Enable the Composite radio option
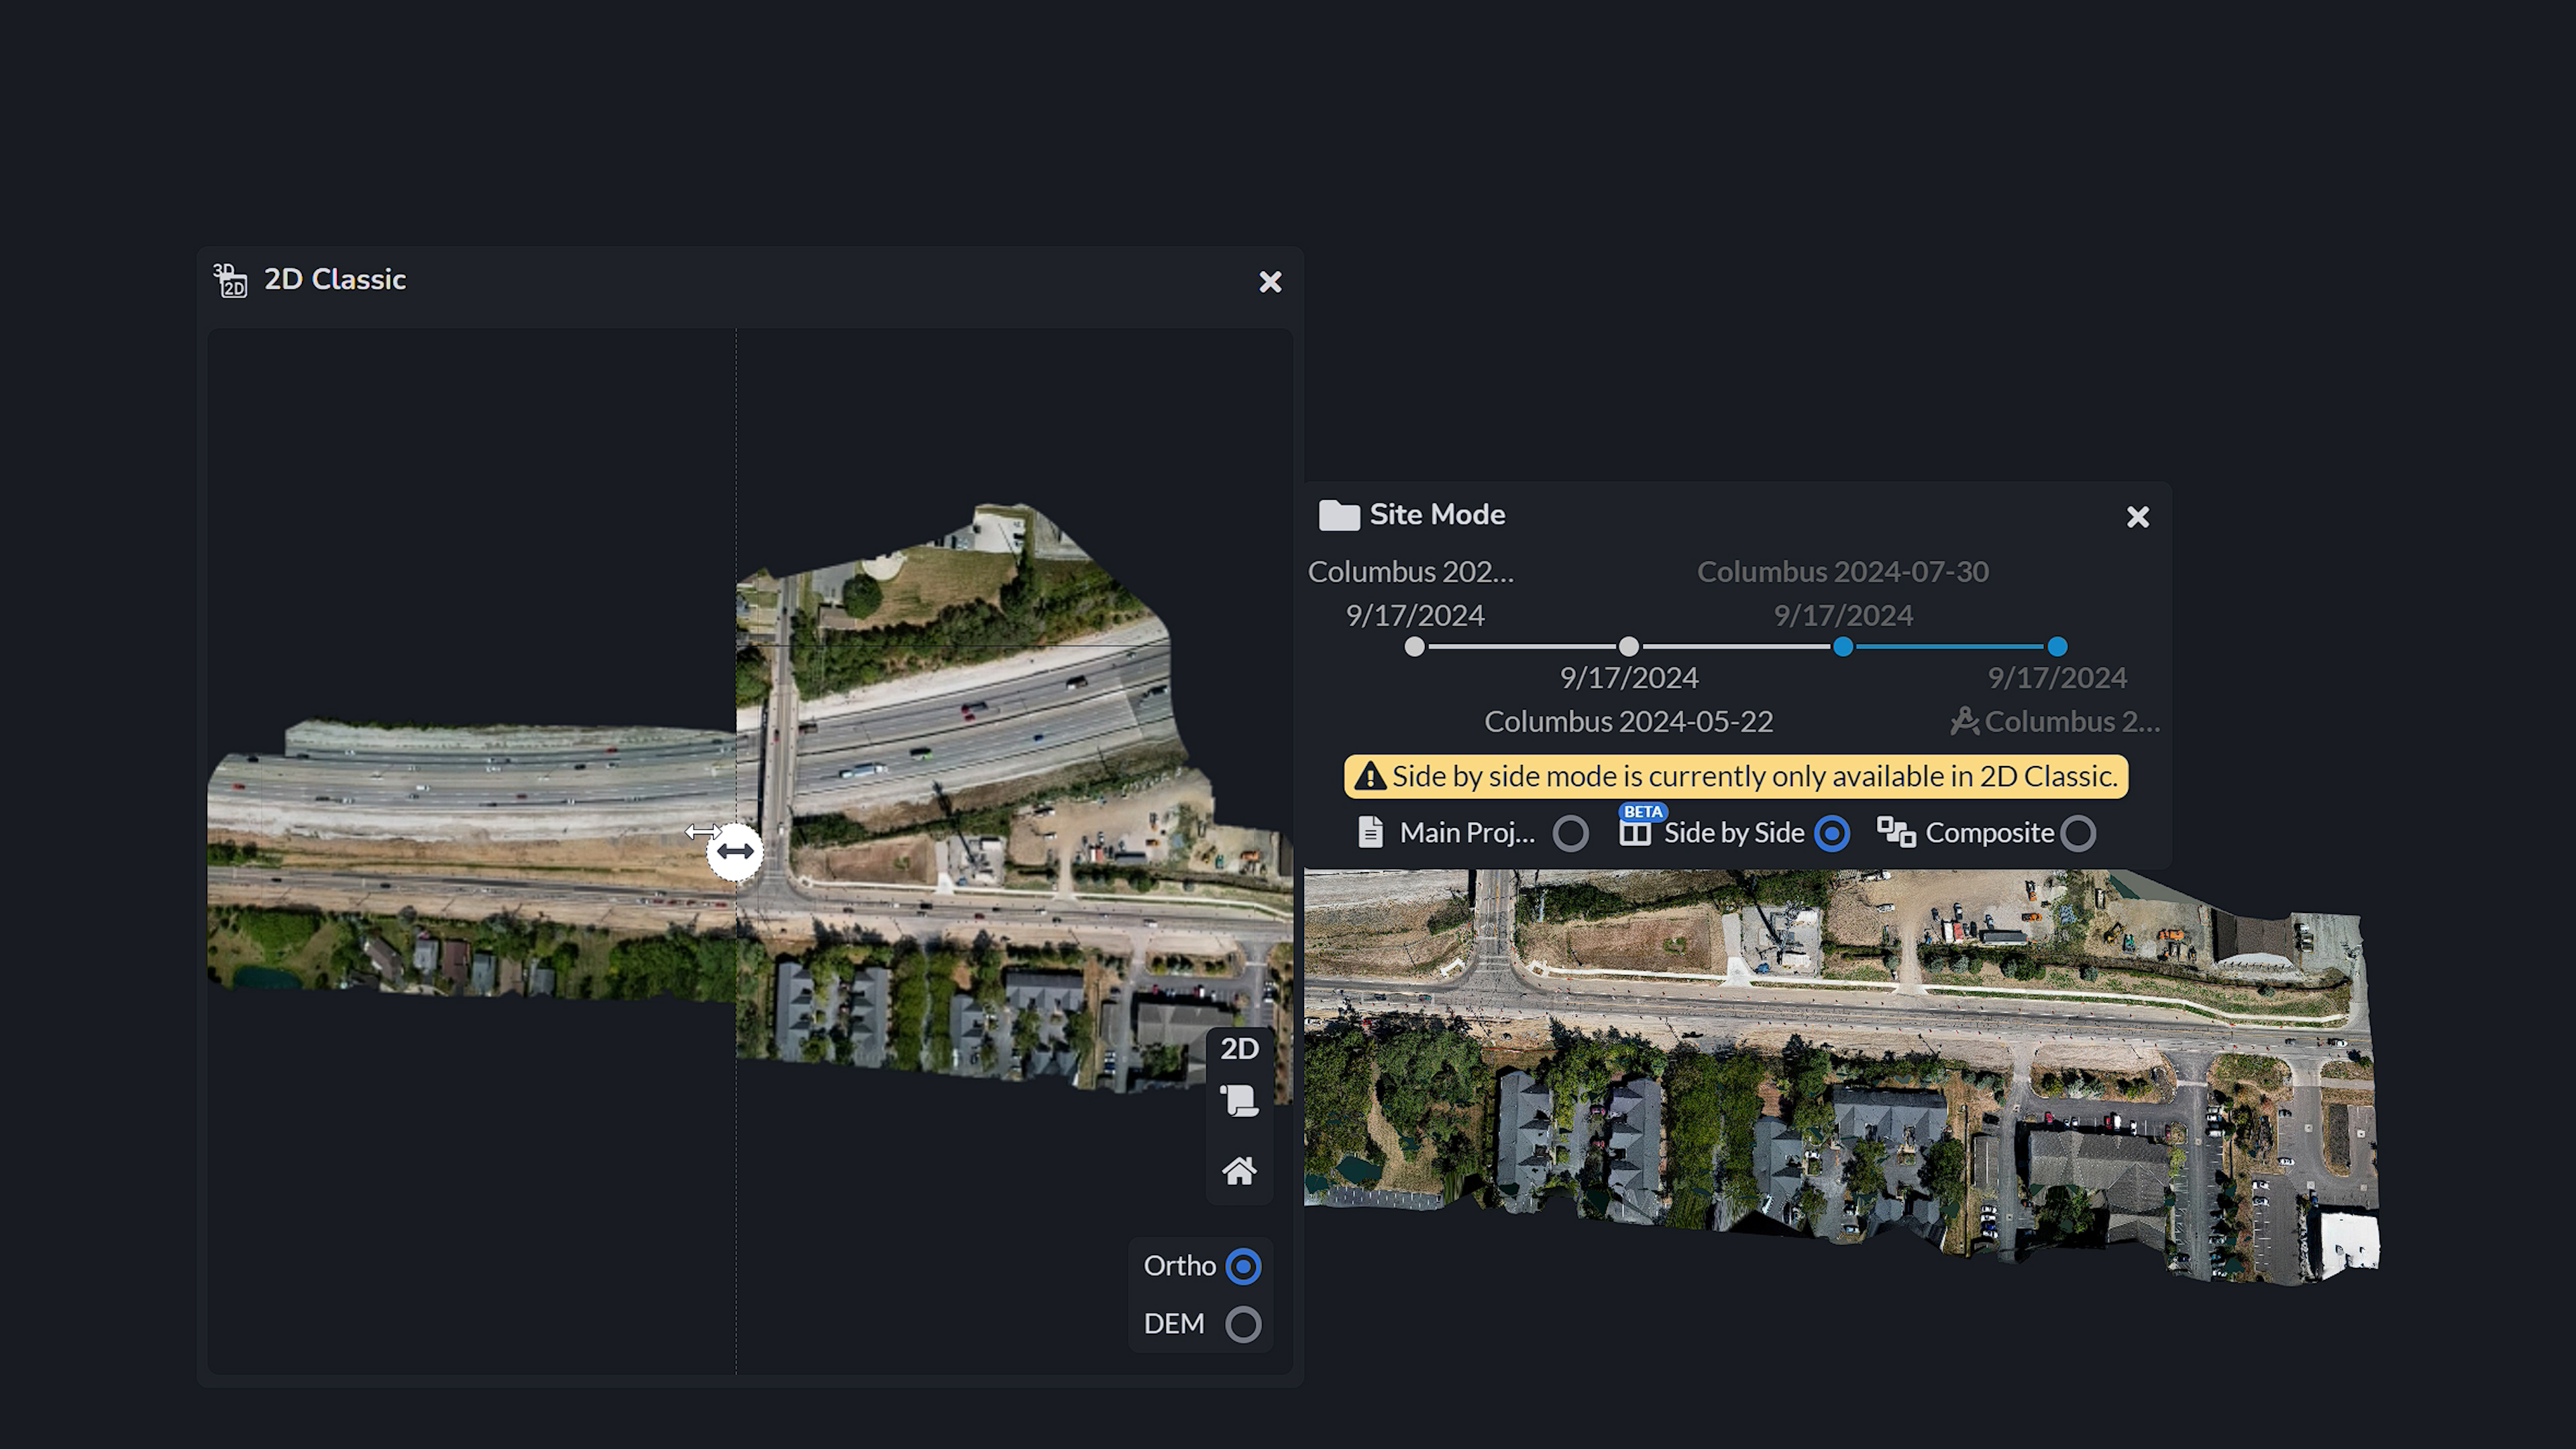Image resolution: width=2576 pixels, height=1449 pixels. point(2078,833)
